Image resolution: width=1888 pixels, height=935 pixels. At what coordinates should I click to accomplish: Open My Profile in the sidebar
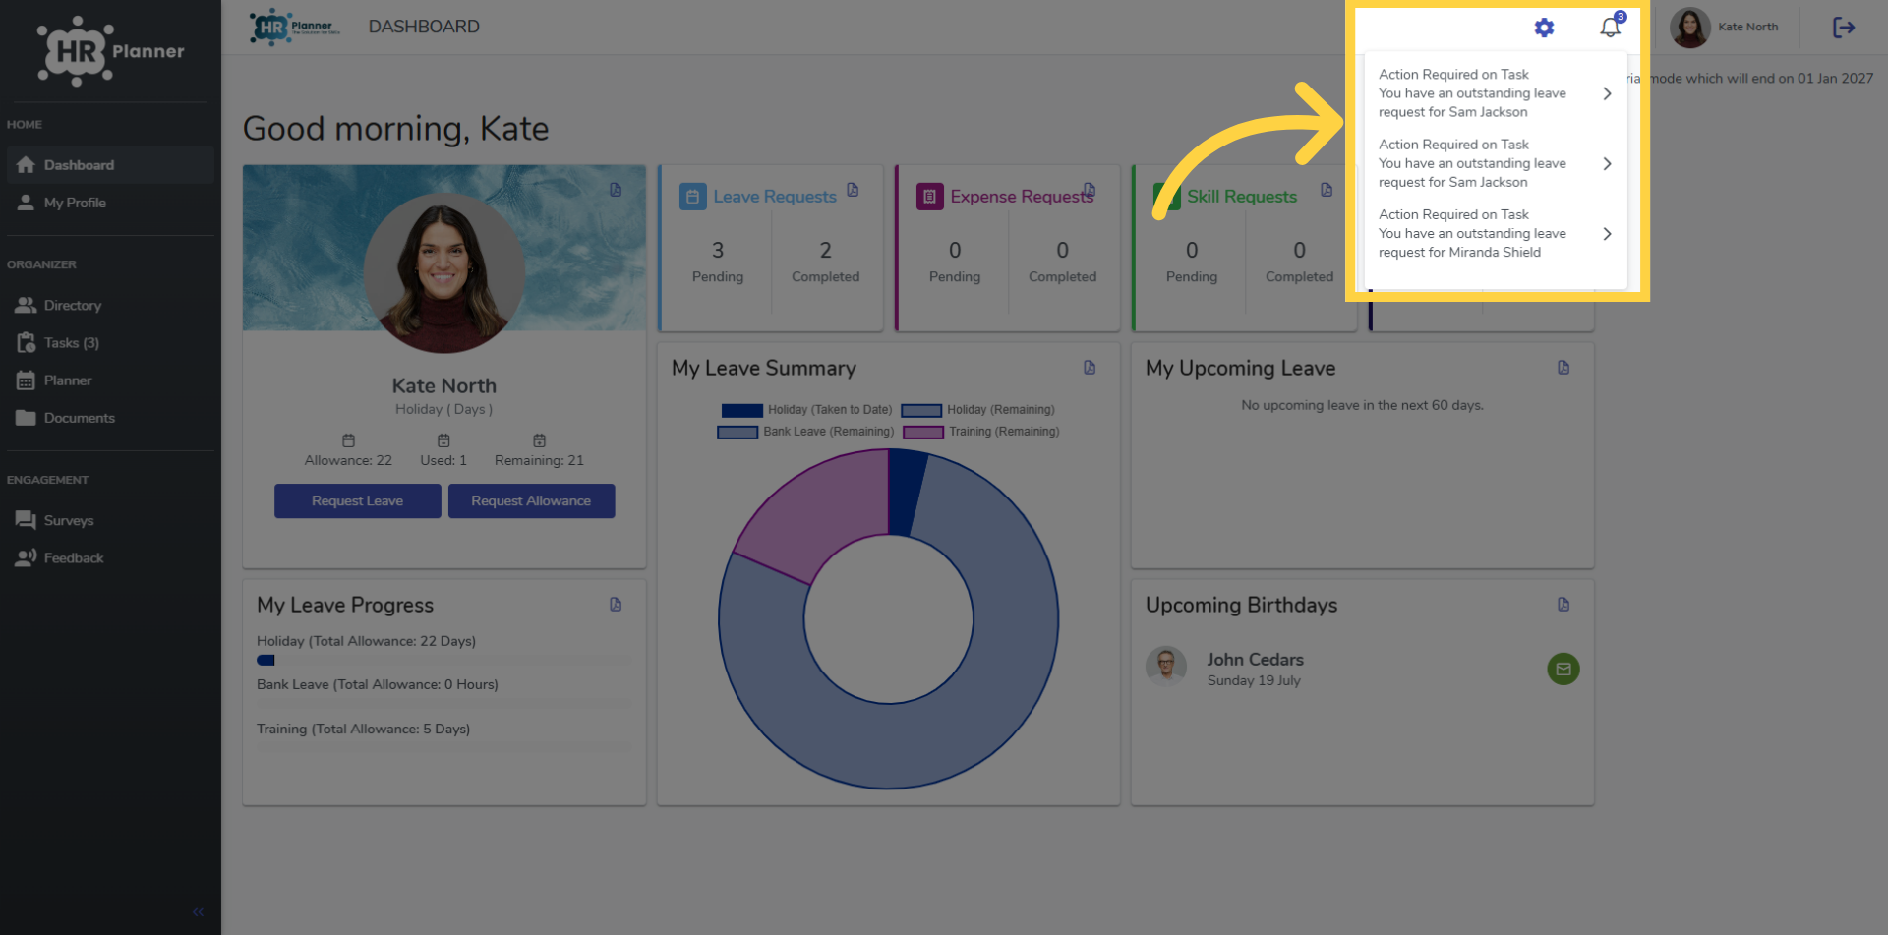[110, 203]
